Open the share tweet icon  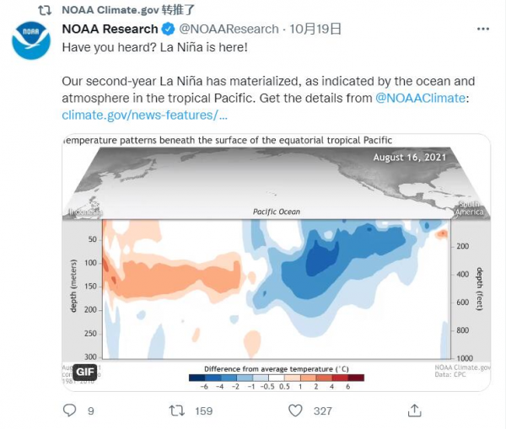(414, 410)
